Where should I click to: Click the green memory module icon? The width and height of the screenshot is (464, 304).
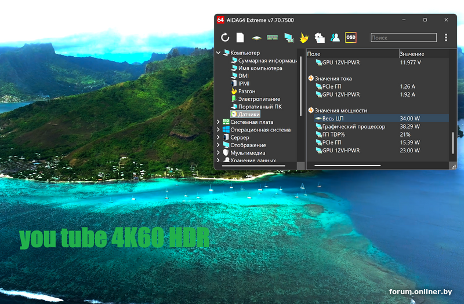(x=272, y=37)
